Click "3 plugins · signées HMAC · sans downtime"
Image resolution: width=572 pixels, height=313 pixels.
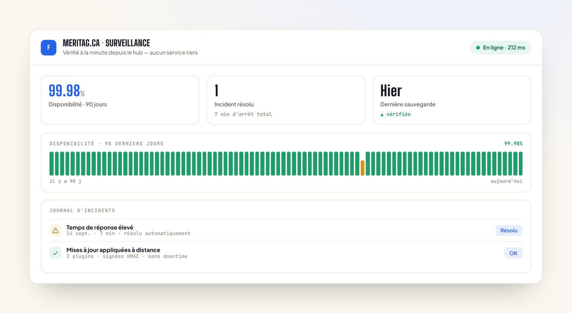[x=127, y=257]
